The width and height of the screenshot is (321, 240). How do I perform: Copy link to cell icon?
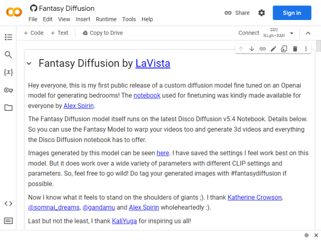[x=262, y=49]
